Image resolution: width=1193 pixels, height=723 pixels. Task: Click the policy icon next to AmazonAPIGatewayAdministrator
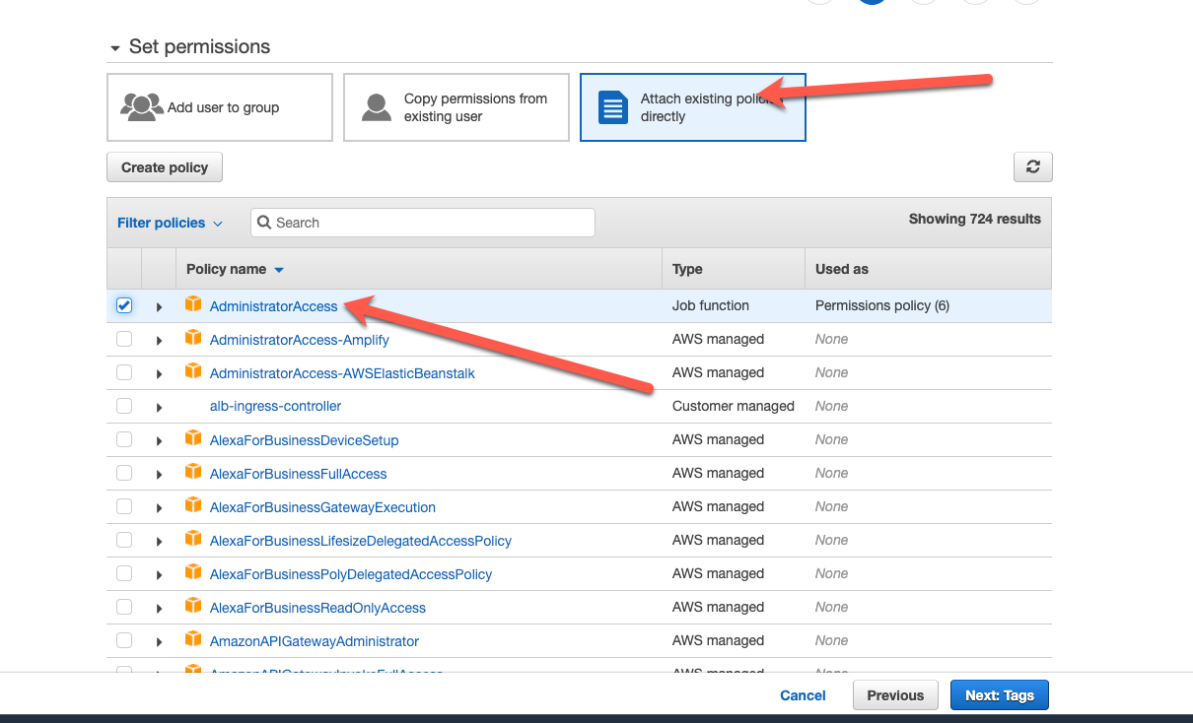(193, 639)
